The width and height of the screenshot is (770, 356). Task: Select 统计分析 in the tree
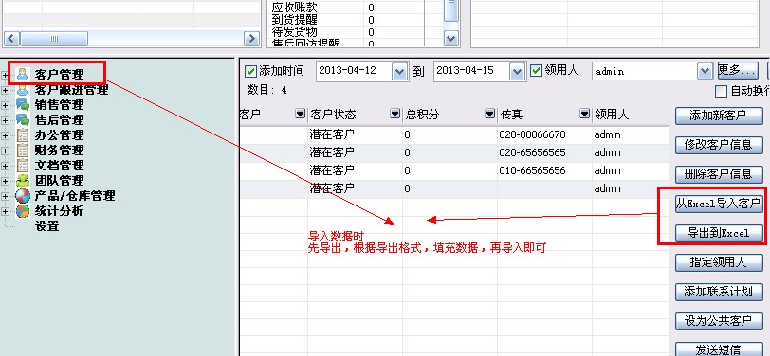[x=59, y=211]
